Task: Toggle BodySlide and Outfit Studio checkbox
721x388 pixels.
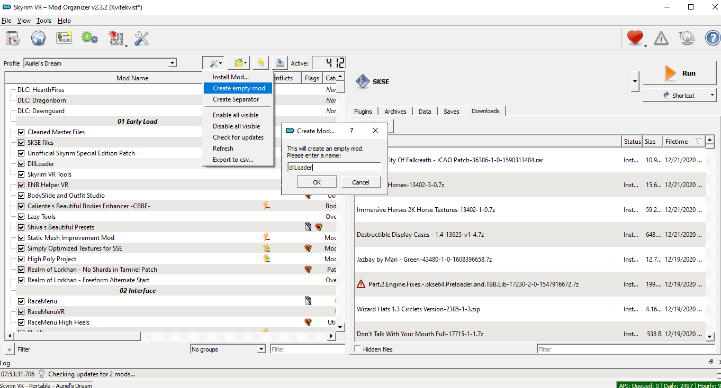Action: [x=21, y=196]
